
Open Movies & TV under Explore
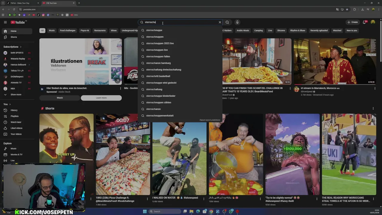pyautogui.click(x=17, y=154)
